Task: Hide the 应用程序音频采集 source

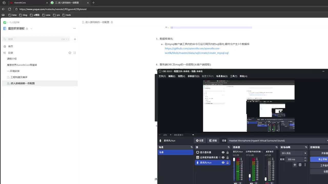Action: coord(223,157)
